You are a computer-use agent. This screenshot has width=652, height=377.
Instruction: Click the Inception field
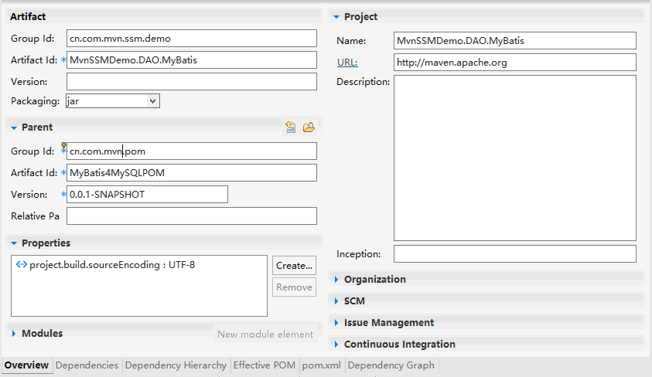(515, 253)
